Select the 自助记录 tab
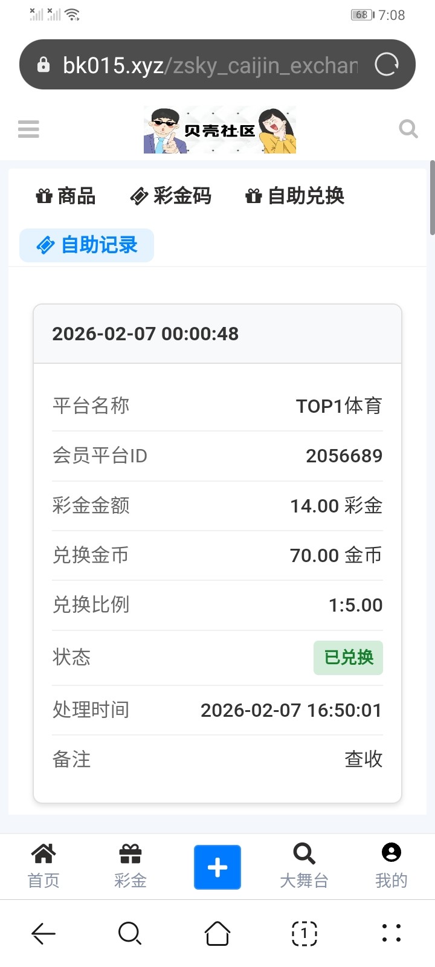The image size is (435, 967). click(x=87, y=245)
